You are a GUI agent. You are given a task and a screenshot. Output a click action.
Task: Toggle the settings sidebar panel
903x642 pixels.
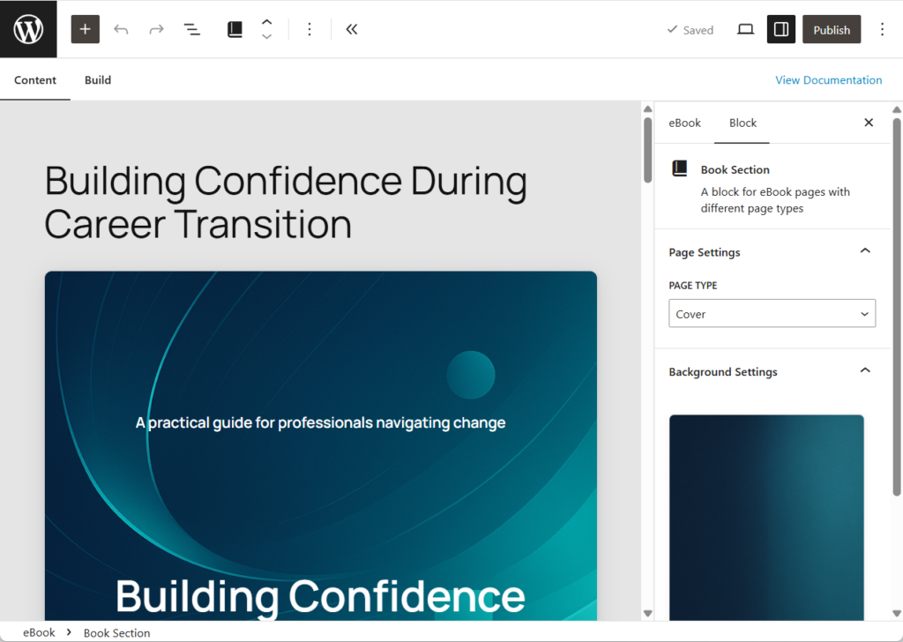click(780, 29)
